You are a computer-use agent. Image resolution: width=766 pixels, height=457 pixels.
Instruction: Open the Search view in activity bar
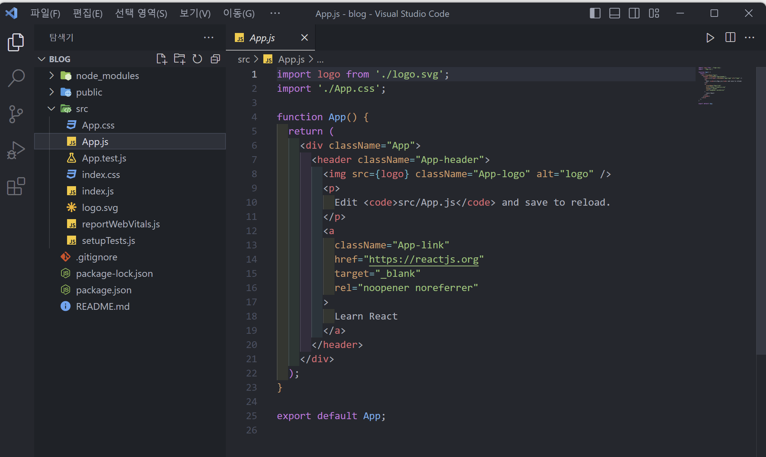click(16, 78)
